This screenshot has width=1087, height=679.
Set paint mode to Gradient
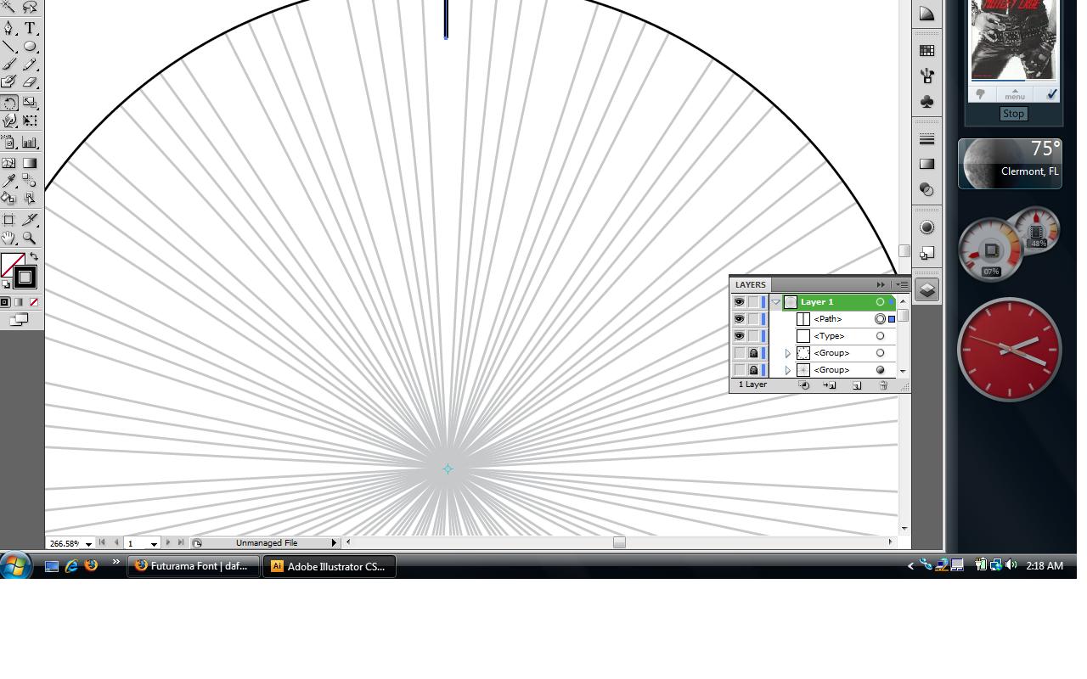(x=20, y=302)
